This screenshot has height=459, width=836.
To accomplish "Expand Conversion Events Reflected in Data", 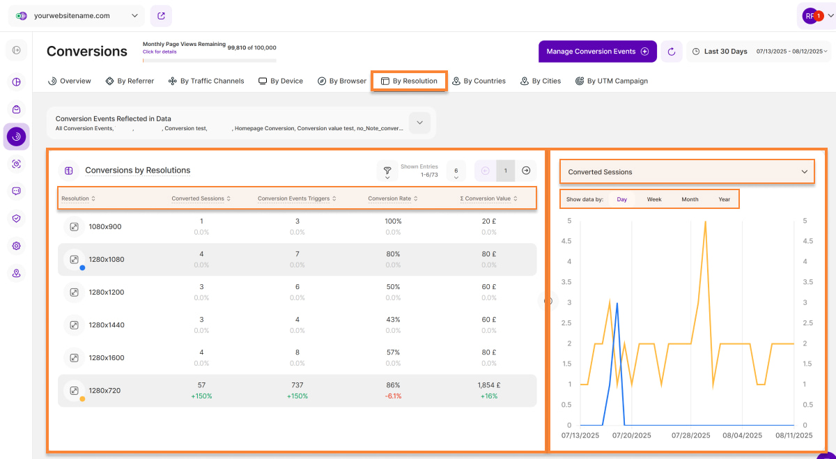I will click(x=419, y=123).
